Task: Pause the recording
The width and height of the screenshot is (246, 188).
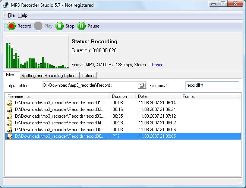Action: tap(88, 26)
